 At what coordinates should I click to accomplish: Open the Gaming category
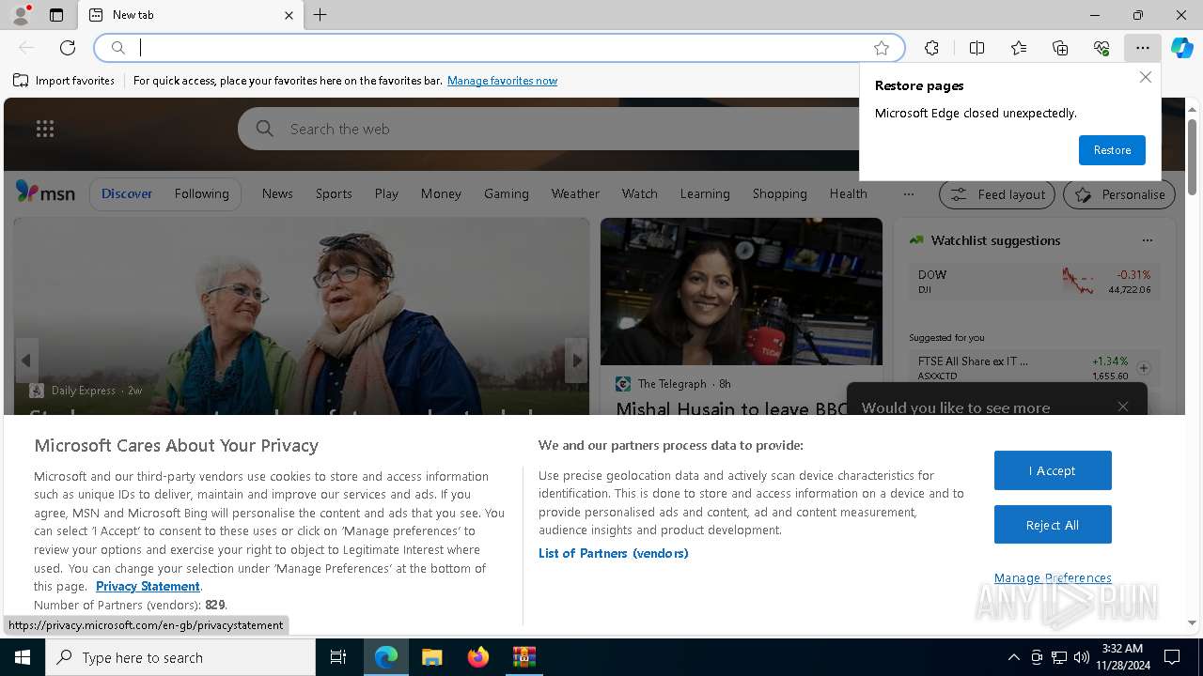[507, 193]
